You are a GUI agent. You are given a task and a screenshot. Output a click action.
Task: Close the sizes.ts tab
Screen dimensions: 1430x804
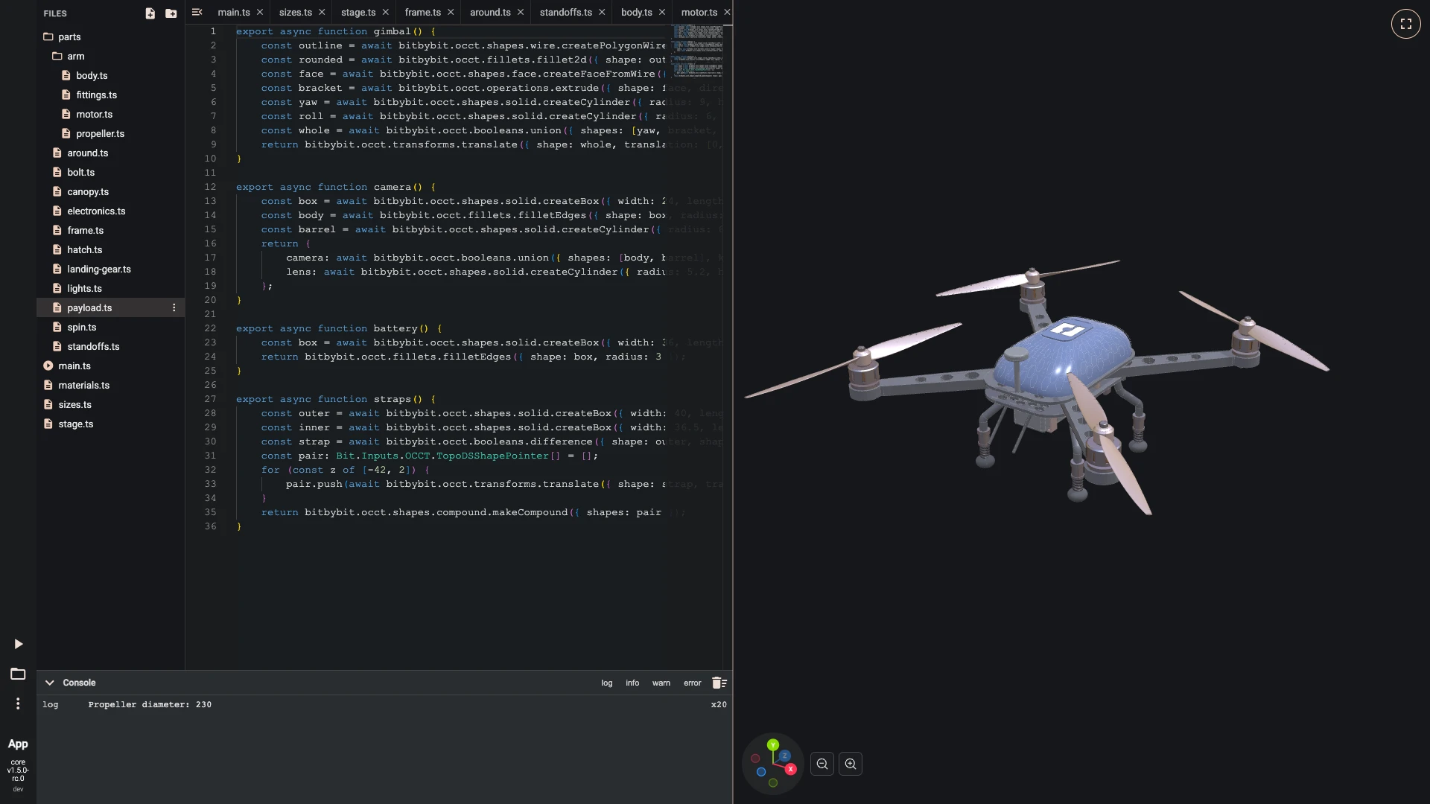pyautogui.click(x=322, y=12)
